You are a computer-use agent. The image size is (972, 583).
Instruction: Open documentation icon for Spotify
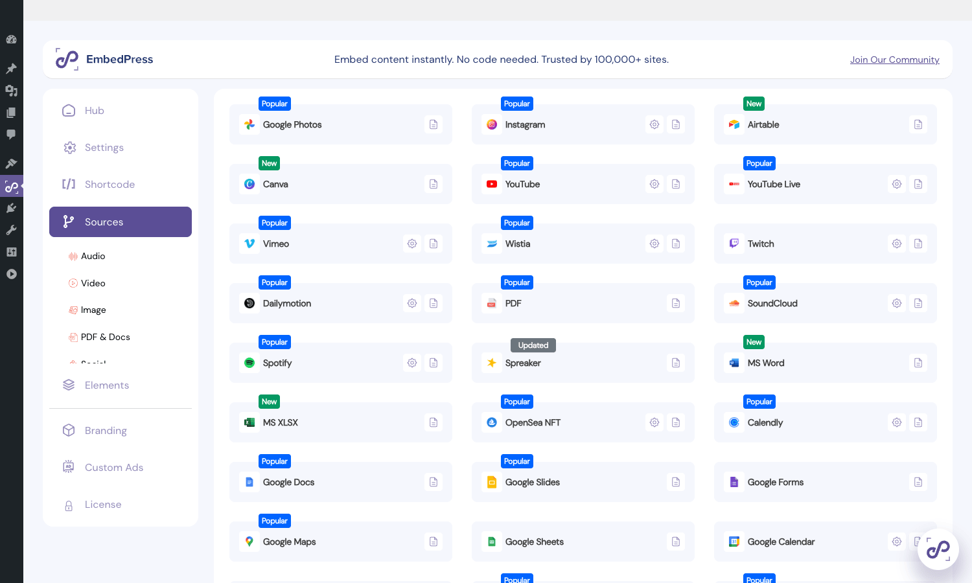[x=434, y=363]
